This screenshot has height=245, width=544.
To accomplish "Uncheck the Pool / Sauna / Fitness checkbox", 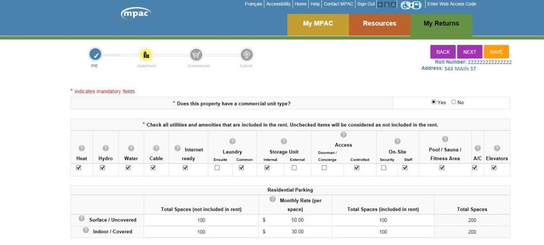I will pyautogui.click(x=442, y=168).
